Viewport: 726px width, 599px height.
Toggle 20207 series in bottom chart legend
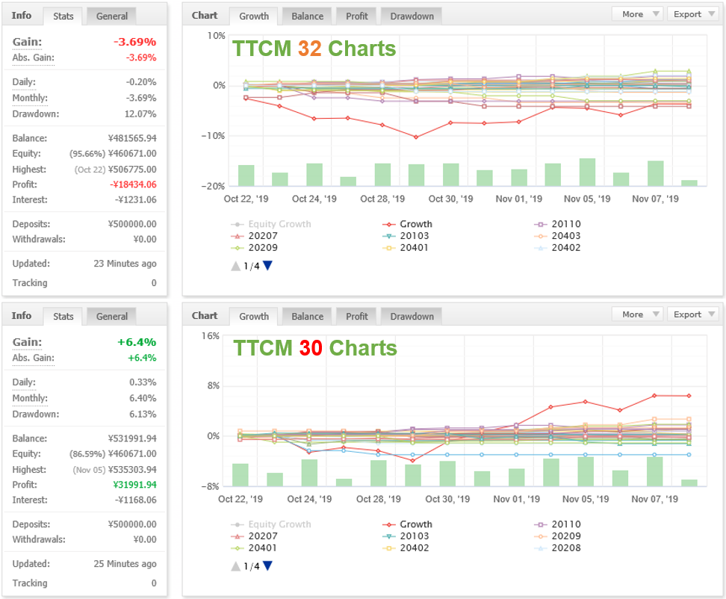tap(254, 536)
